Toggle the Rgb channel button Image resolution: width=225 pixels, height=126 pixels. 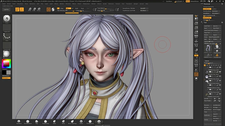(68, 8)
